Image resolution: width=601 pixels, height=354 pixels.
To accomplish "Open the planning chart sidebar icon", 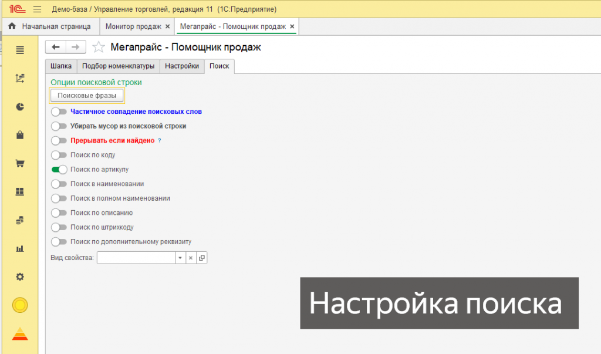I will coord(20,78).
